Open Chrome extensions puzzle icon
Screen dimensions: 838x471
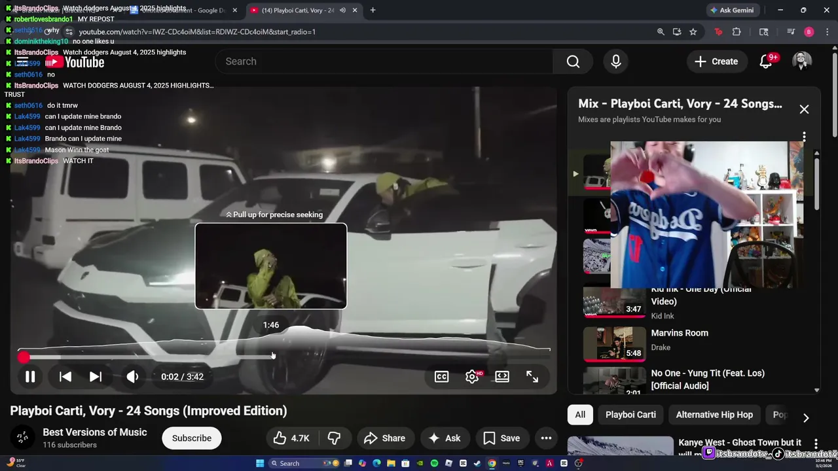click(x=737, y=31)
